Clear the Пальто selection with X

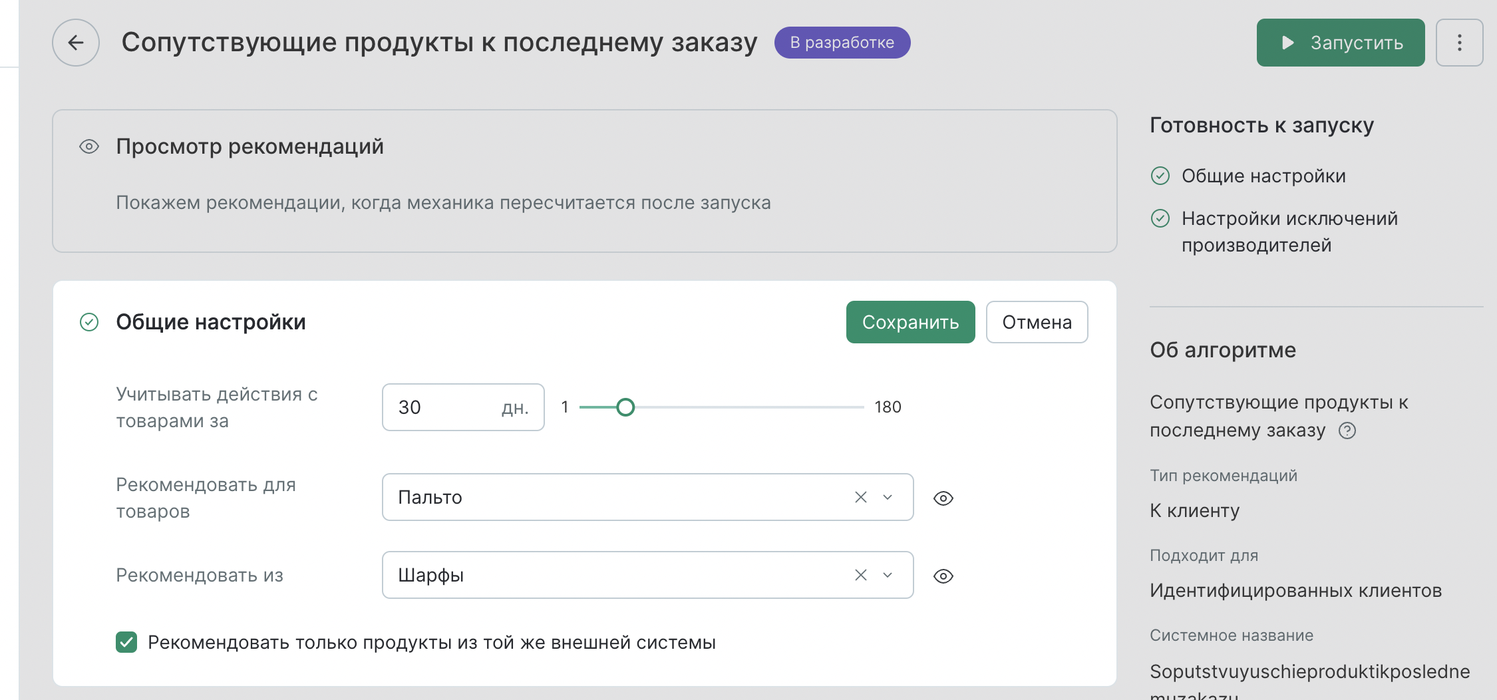point(860,497)
